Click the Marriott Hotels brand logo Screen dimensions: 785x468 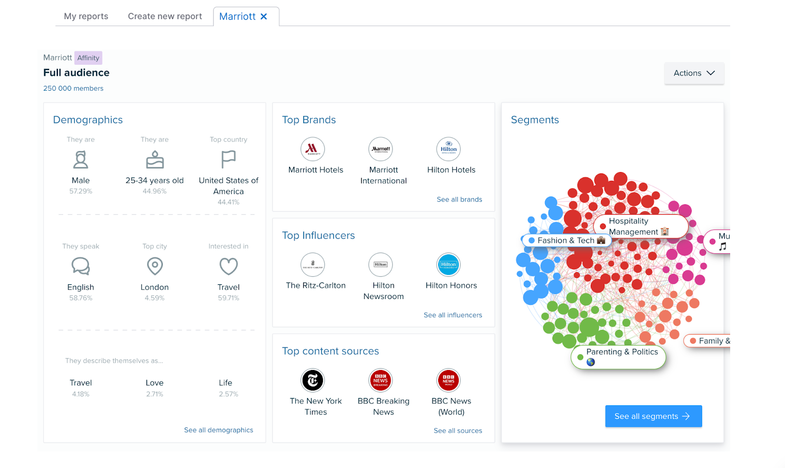coord(313,149)
